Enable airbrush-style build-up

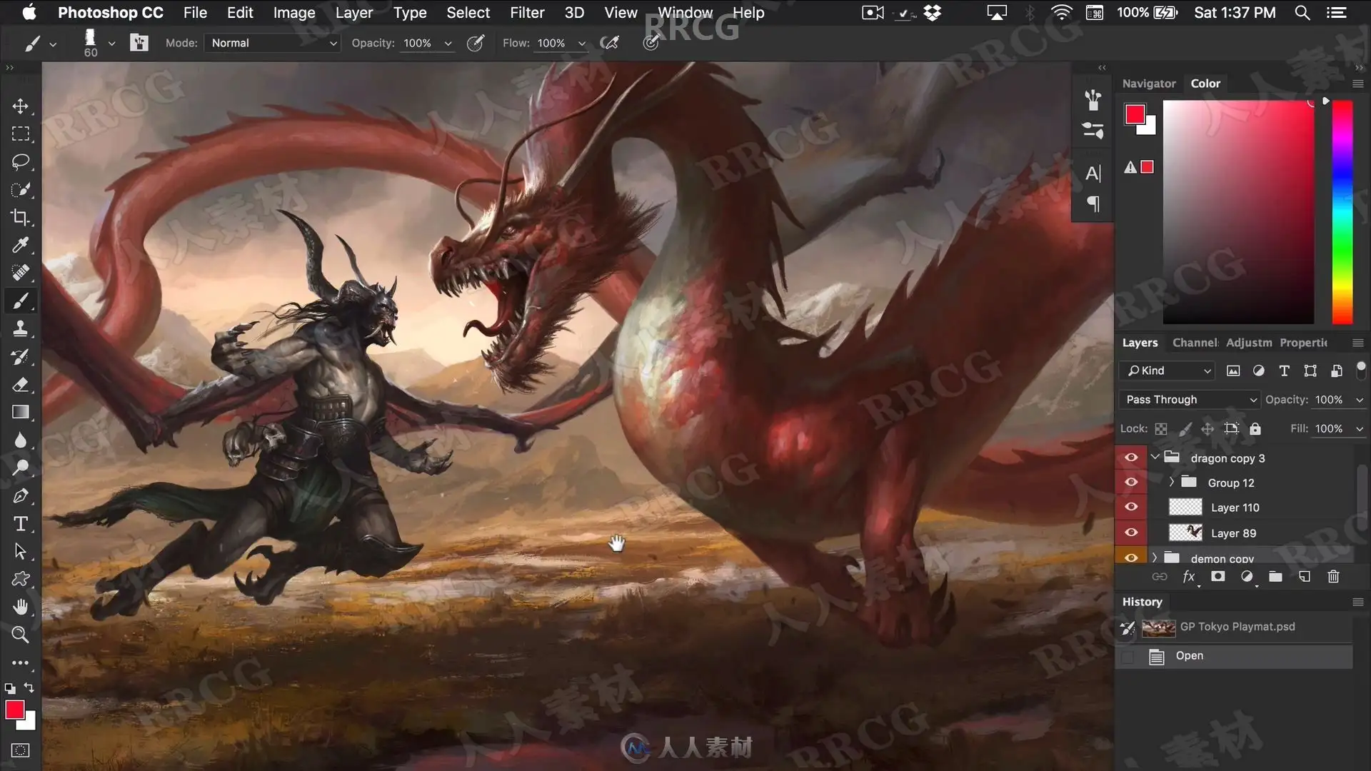pyautogui.click(x=609, y=43)
